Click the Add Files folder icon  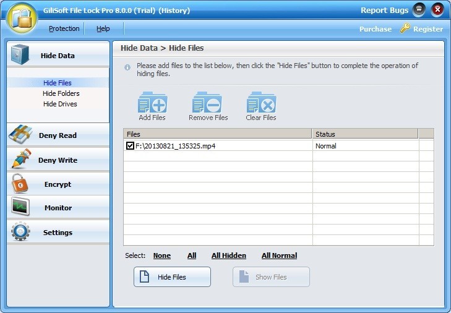(152, 103)
